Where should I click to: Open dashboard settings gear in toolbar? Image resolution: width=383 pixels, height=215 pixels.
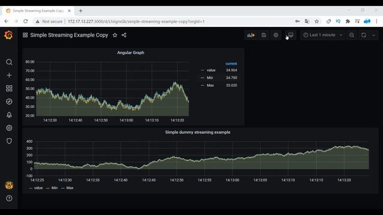point(276,35)
